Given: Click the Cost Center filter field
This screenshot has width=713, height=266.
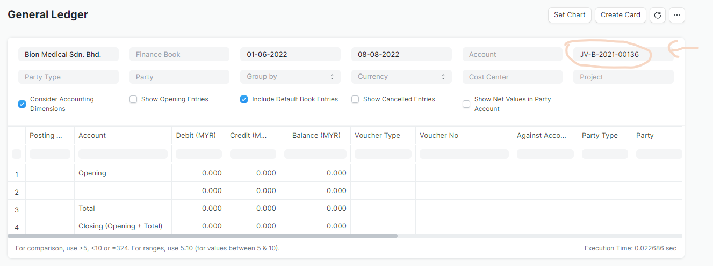Looking at the screenshot, I should (x=513, y=77).
